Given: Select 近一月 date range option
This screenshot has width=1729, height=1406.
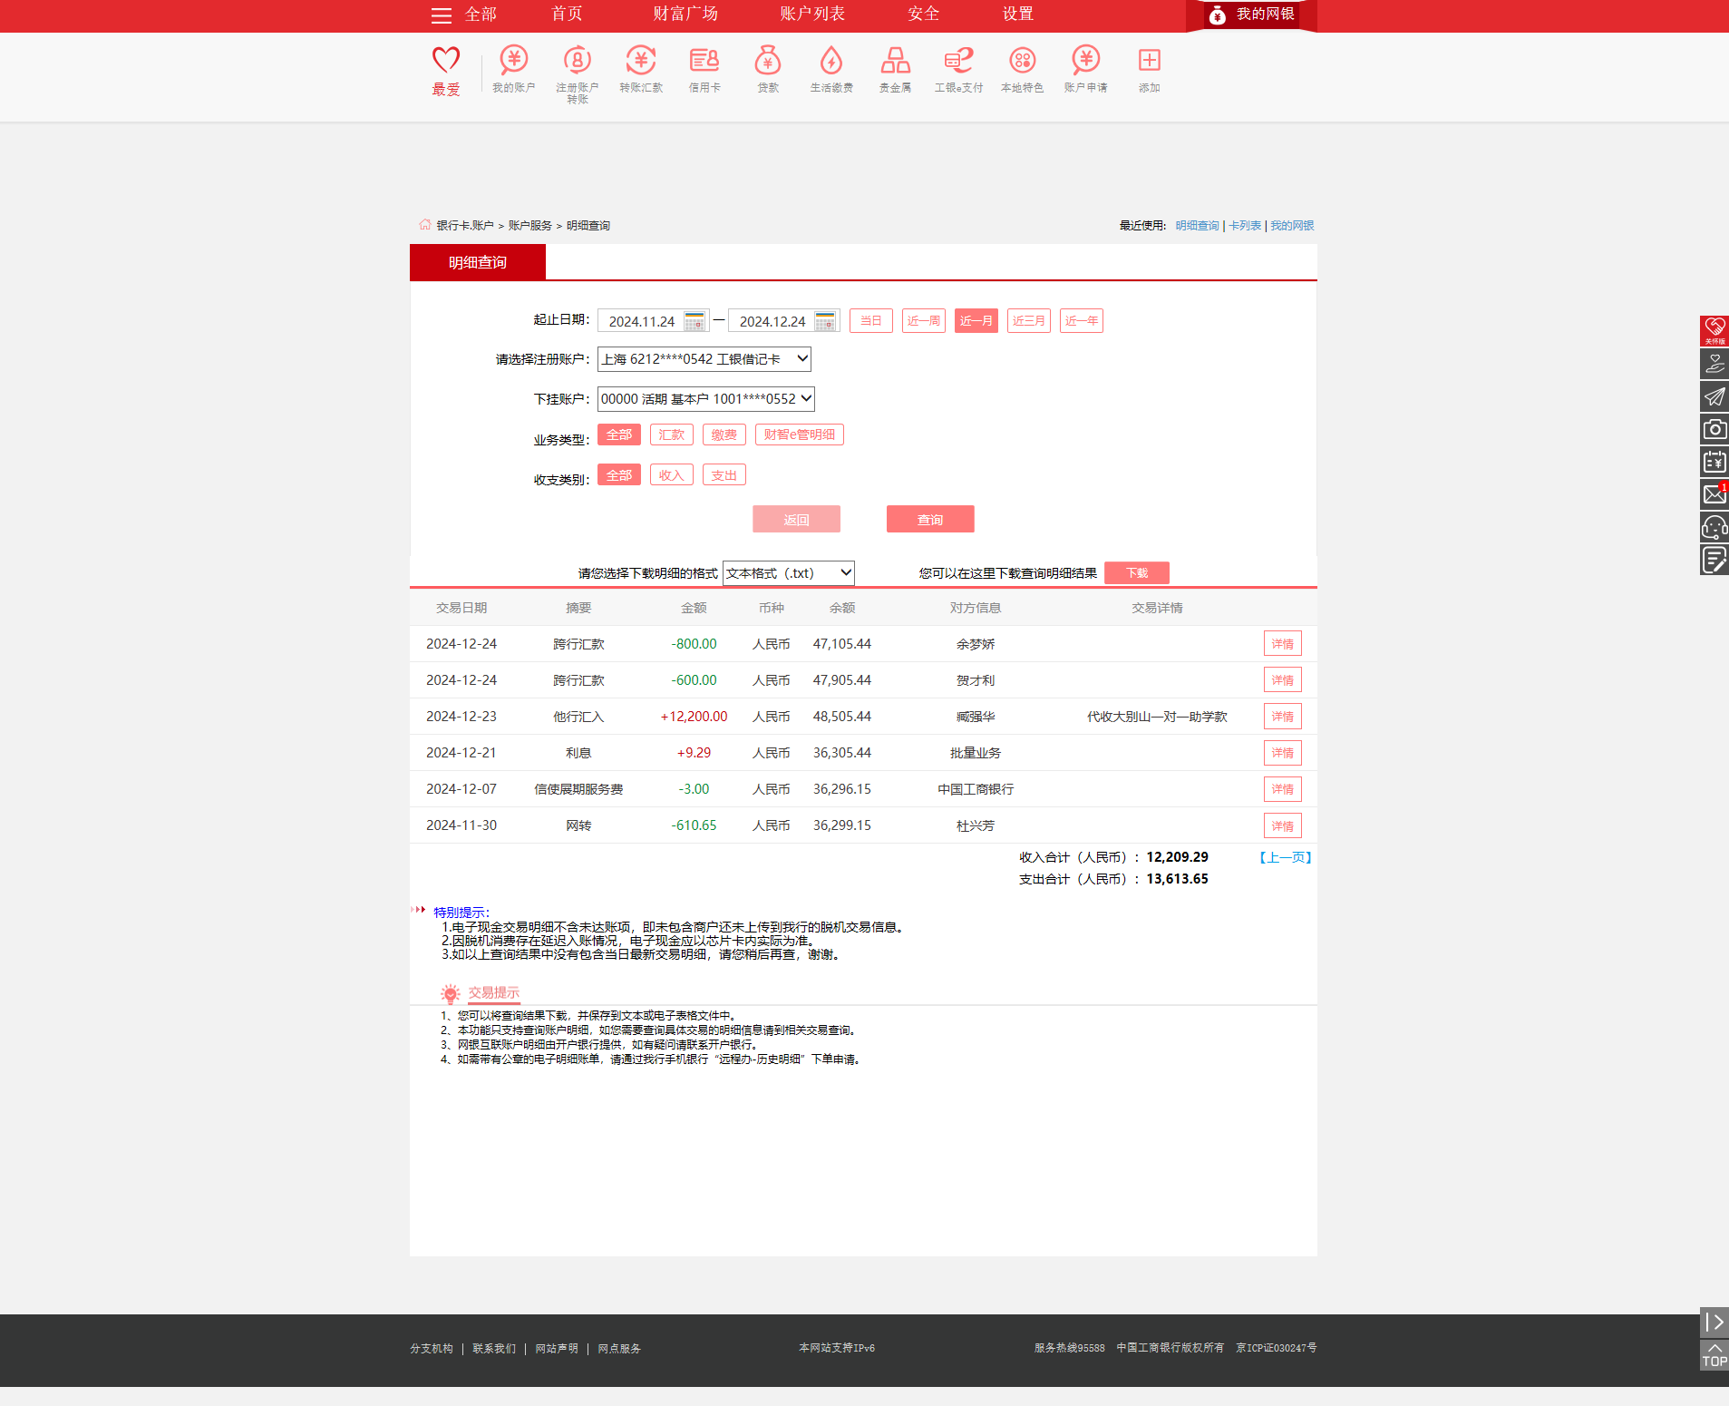Looking at the screenshot, I should tap(976, 321).
